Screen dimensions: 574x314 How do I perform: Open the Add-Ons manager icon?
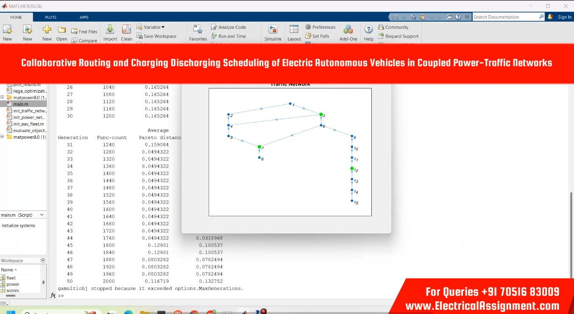click(348, 30)
